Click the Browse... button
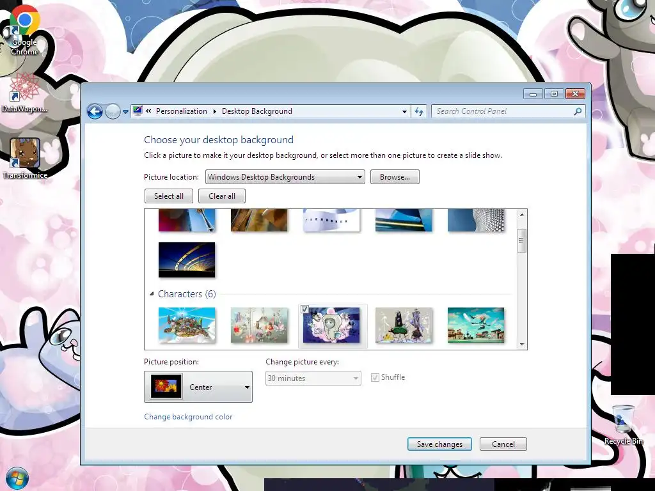 395,177
